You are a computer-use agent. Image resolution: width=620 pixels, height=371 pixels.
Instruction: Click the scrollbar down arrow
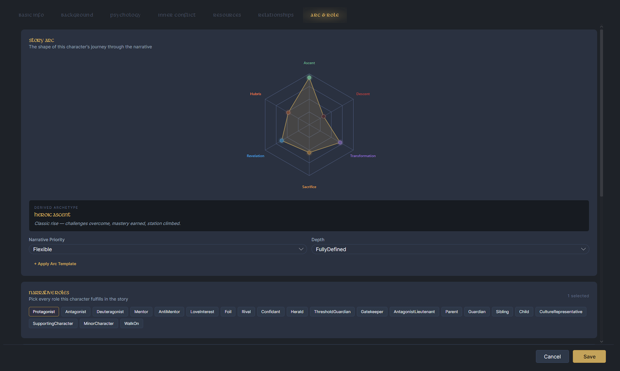601,342
